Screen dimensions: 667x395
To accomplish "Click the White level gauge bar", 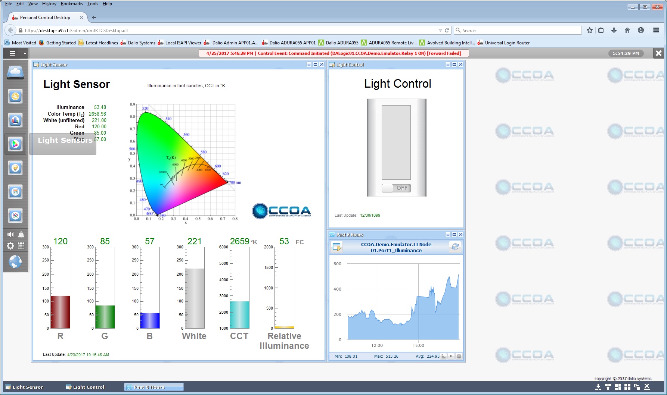I will coord(195,288).
